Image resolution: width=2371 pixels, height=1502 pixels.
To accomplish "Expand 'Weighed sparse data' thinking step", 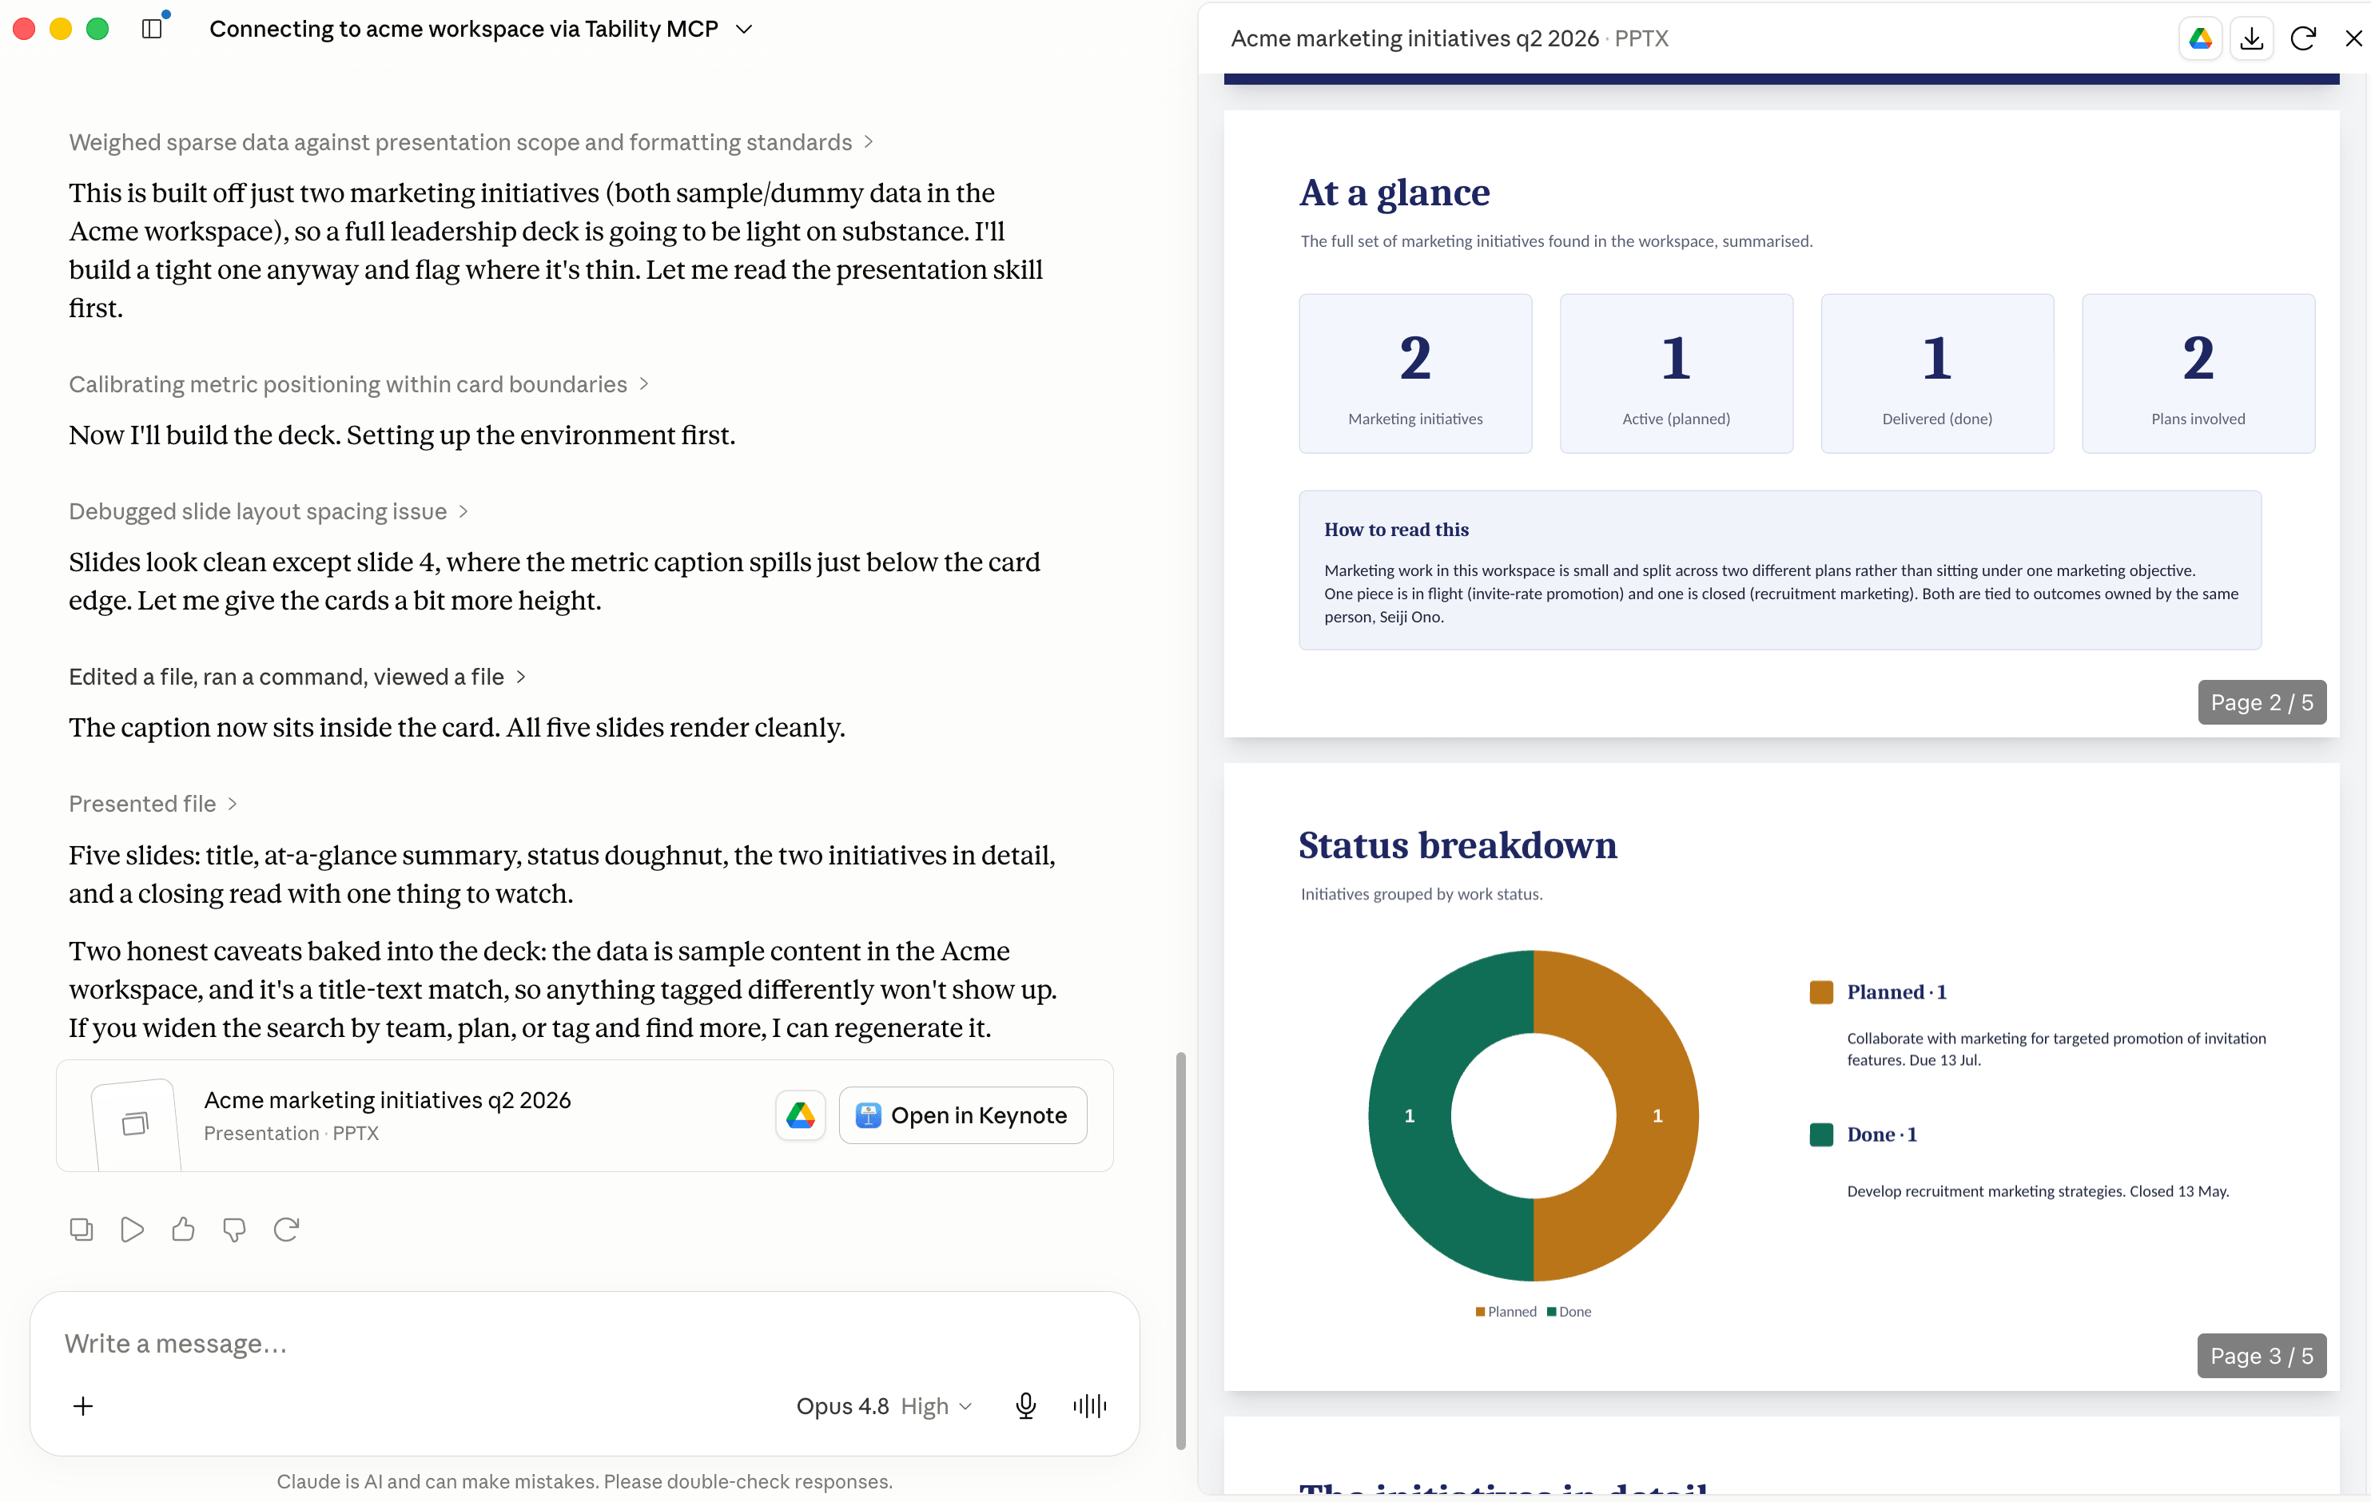I will [471, 143].
